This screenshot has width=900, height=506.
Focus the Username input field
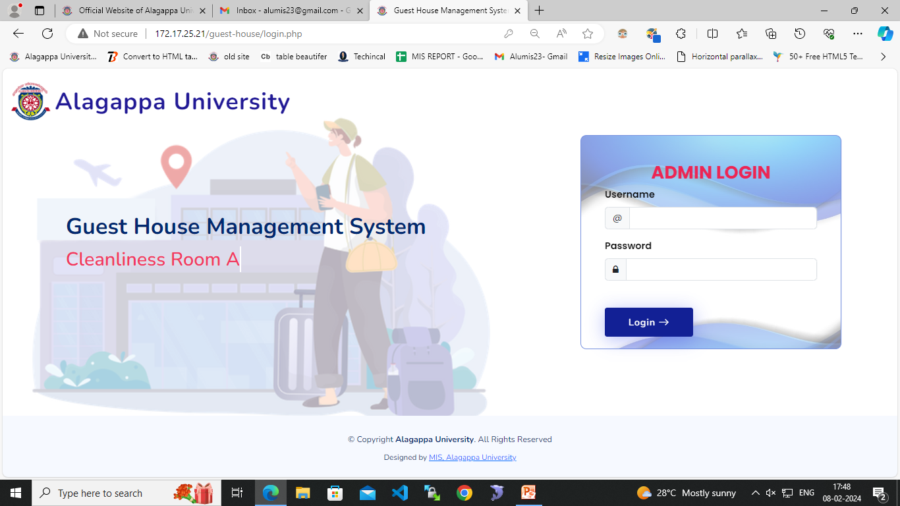(723, 218)
